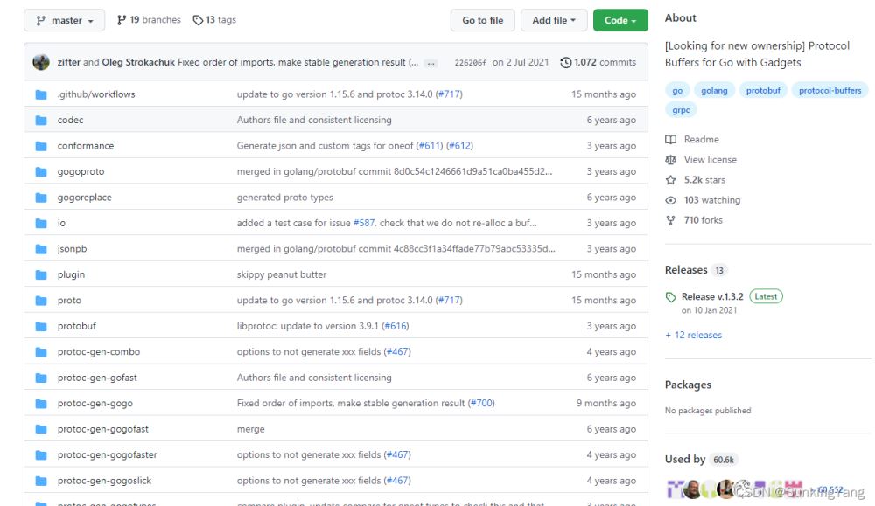Click zifter's avatar thumbnail
The image size is (875, 506).
pyautogui.click(x=41, y=62)
